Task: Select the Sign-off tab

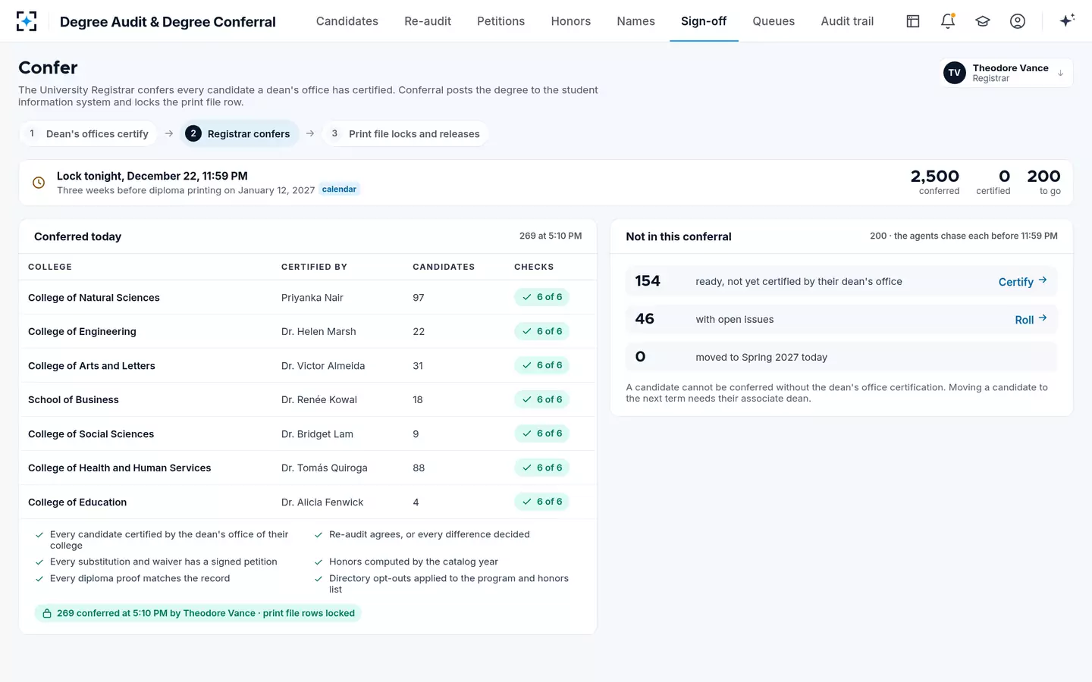Action: (704, 21)
